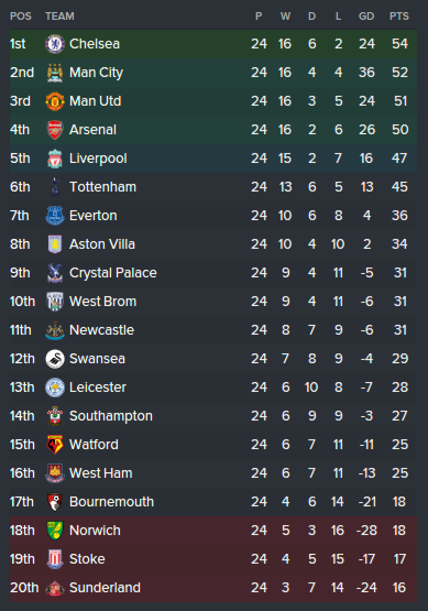Open the Man Utd crest icon
Viewport: 428px width, 611px height.
[x=55, y=101]
